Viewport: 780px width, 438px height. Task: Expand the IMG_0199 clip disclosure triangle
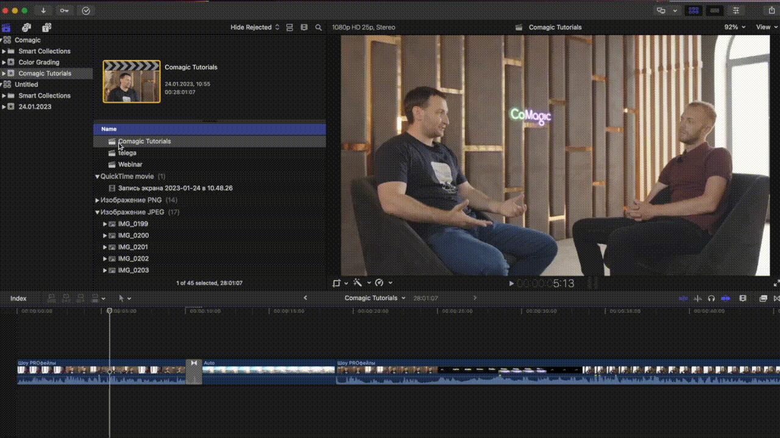[x=105, y=224]
